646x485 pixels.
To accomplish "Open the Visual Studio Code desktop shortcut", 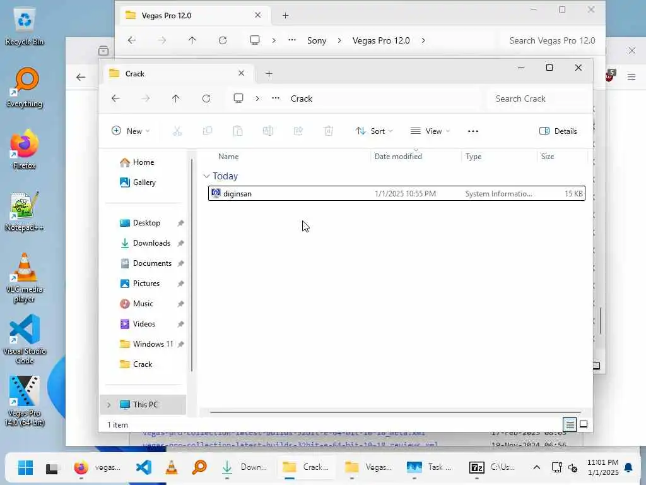I will pyautogui.click(x=25, y=339).
